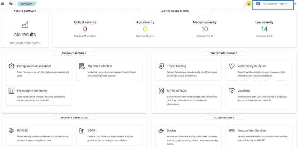The width and height of the screenshot is (299, 148).
Task: View the Low severity alerts count
Action: (264, 29)
